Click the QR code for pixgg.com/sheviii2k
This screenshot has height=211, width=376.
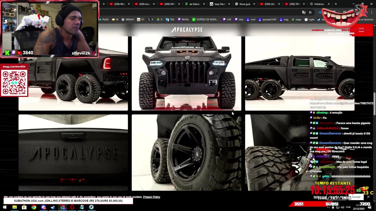14,83
